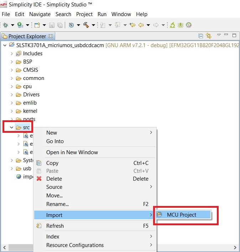
Task: Click the Debug bug icon in toolbar
Action: [5, 25]
